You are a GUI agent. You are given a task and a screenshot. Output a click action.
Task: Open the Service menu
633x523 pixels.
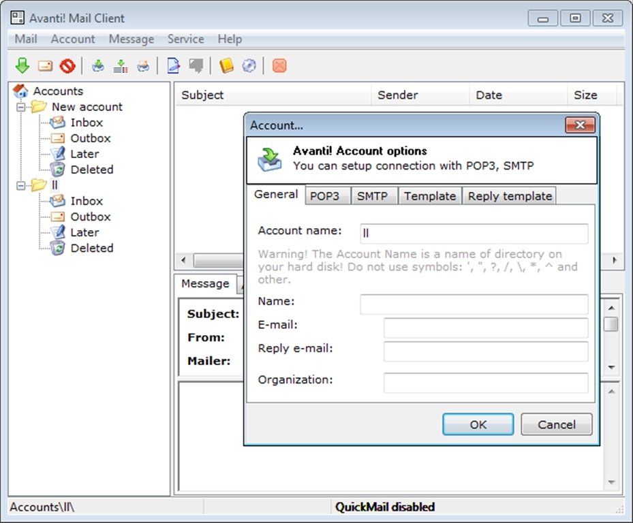pyautogui.click(x=186, y=39)
